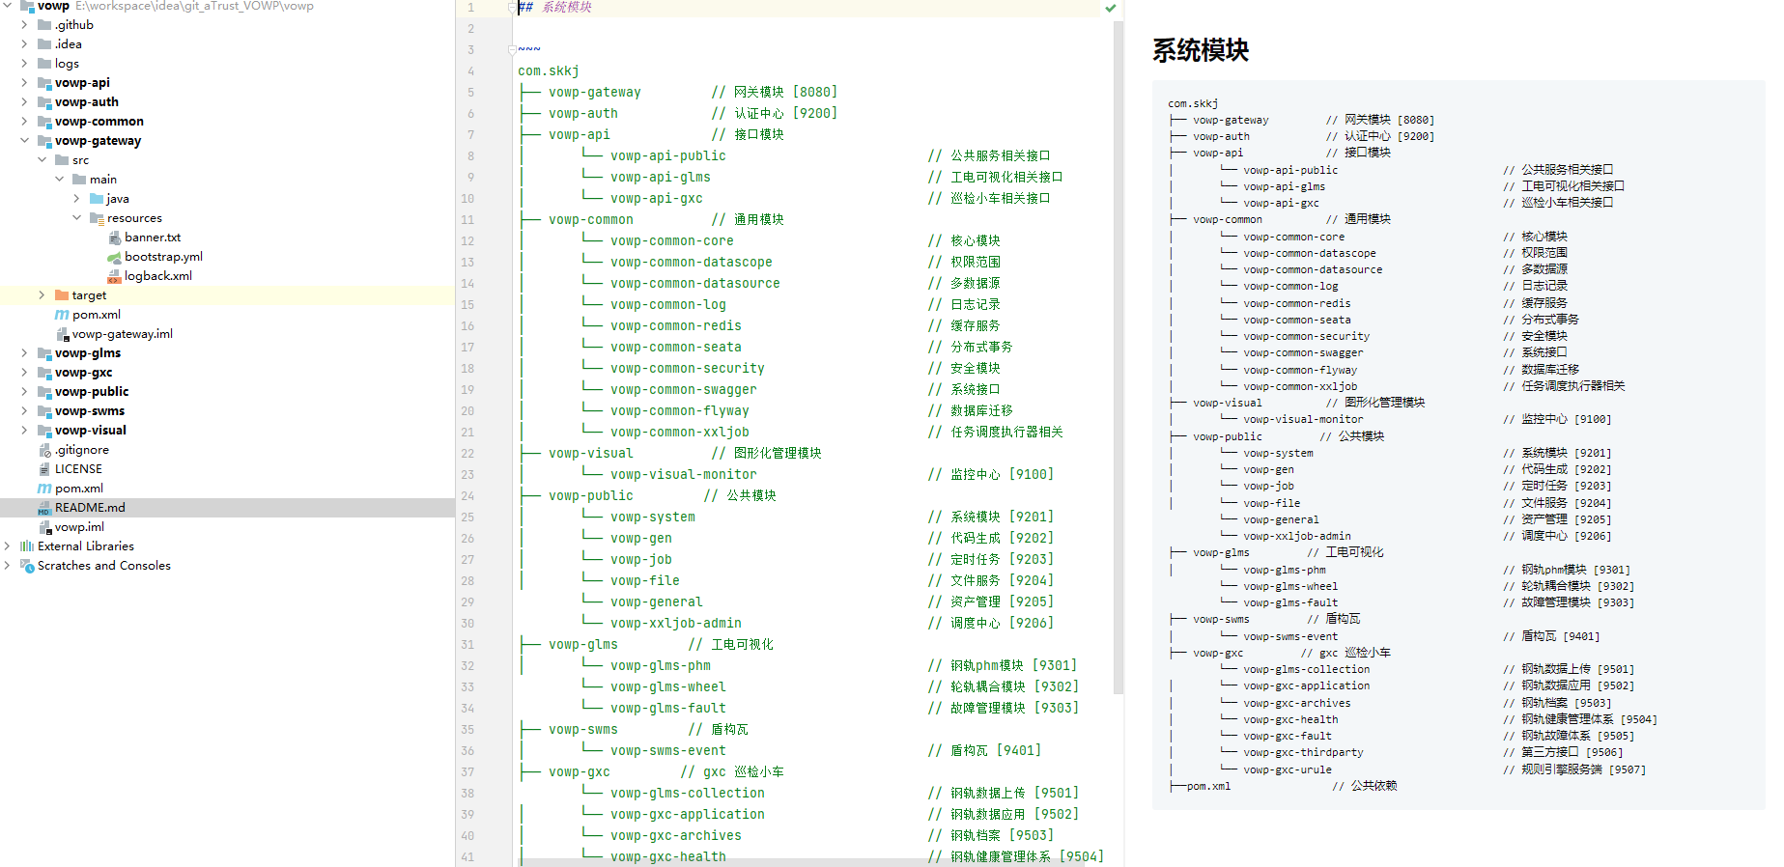
Task: Expand the vowp-glms module
Action: (24, 353)
